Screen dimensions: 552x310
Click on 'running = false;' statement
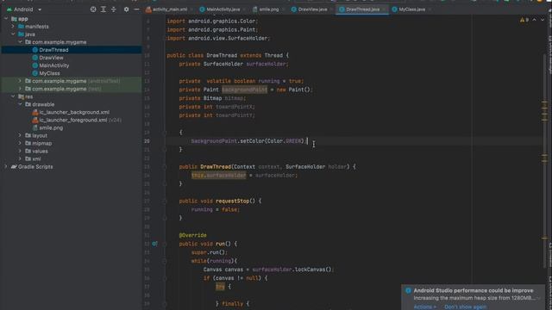tap(216, 209)
